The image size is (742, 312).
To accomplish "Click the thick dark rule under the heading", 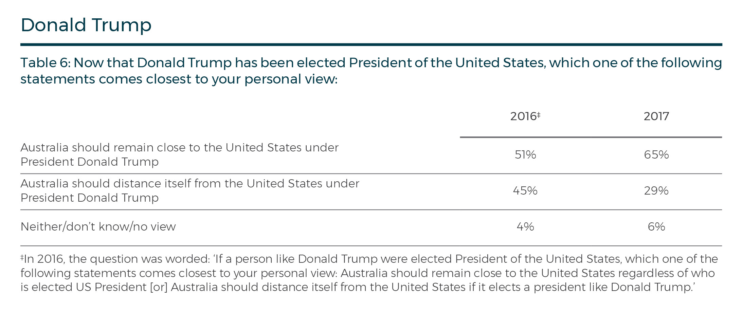I will [371, 44].
